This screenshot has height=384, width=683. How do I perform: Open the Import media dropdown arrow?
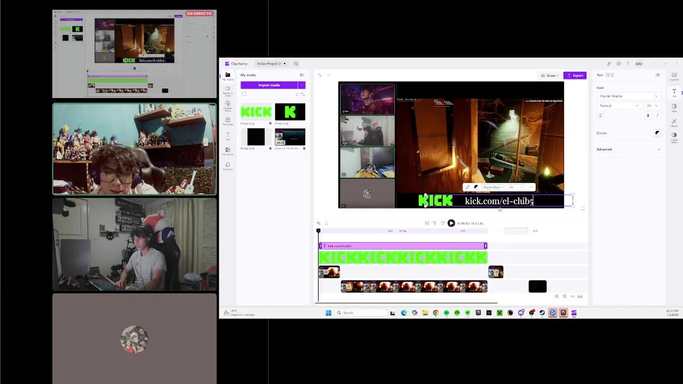tap(301, 85)
